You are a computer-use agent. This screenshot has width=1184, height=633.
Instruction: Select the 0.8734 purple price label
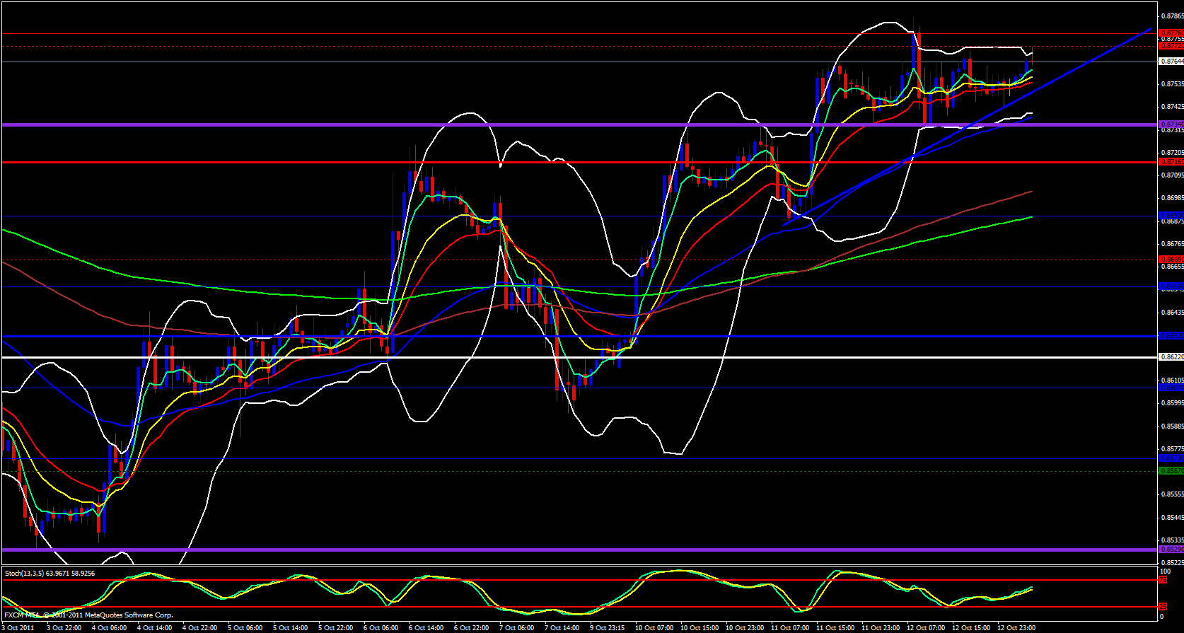1170,124
